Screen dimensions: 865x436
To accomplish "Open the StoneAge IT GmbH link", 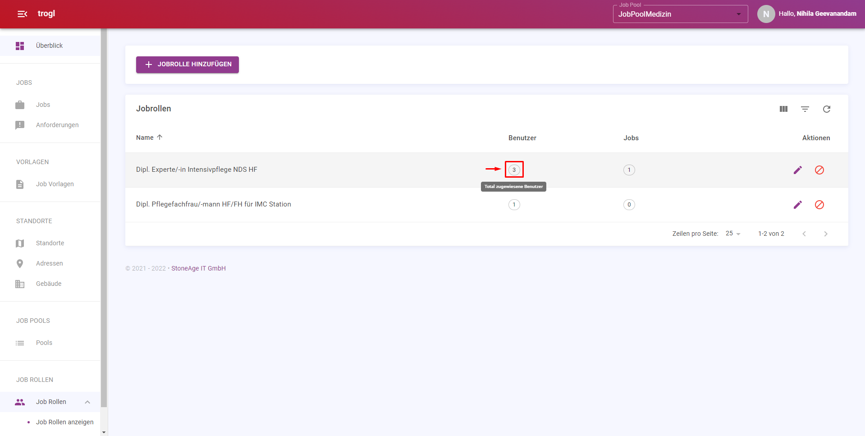I will (198, 268).
